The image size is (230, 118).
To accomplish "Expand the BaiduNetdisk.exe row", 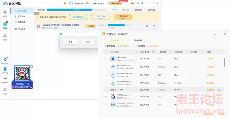I will [106, 75].
